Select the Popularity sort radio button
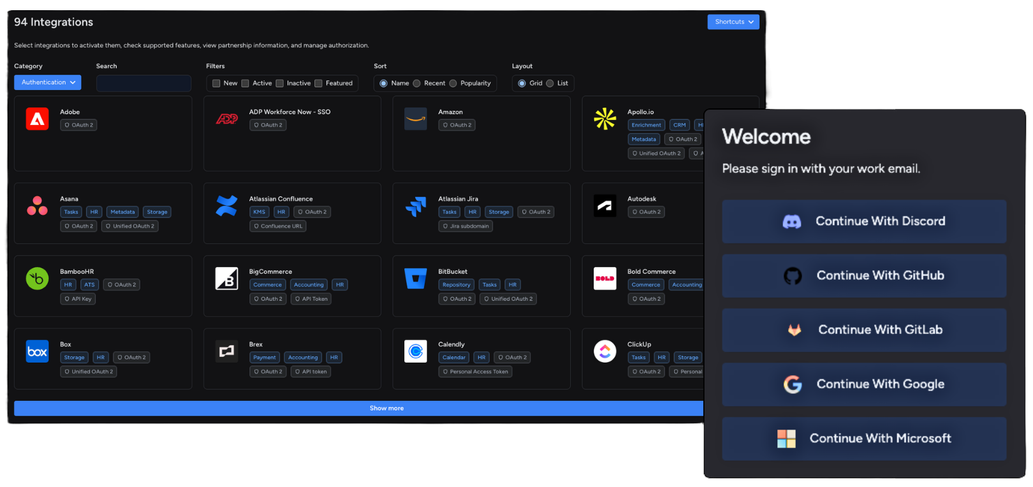Screen dimensions: 1033x487 453,84
